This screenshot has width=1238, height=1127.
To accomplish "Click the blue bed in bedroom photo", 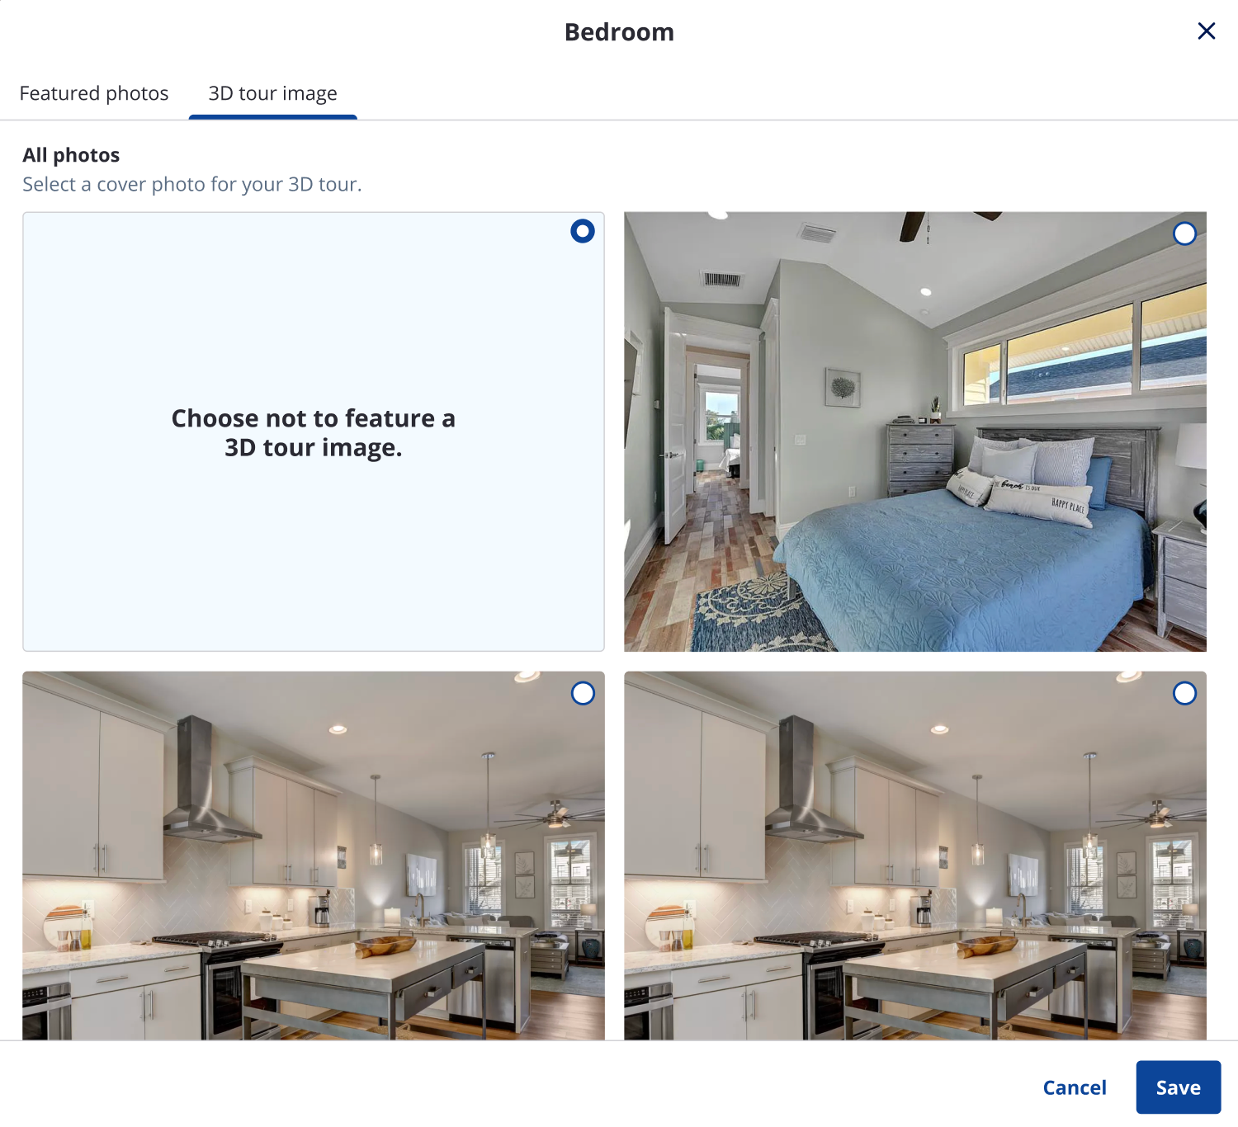I will tap(957, 569).
